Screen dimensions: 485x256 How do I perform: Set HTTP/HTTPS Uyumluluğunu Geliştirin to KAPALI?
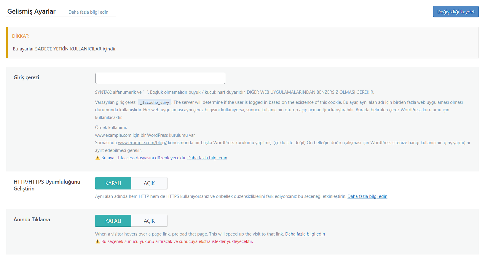point(113,183)
